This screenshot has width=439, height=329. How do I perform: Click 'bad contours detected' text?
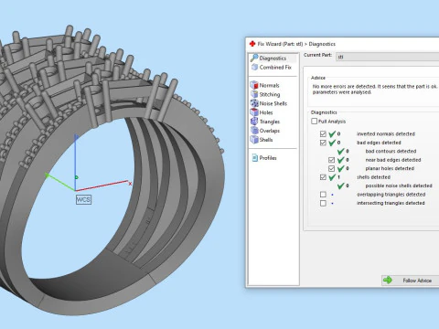[391, 151]
